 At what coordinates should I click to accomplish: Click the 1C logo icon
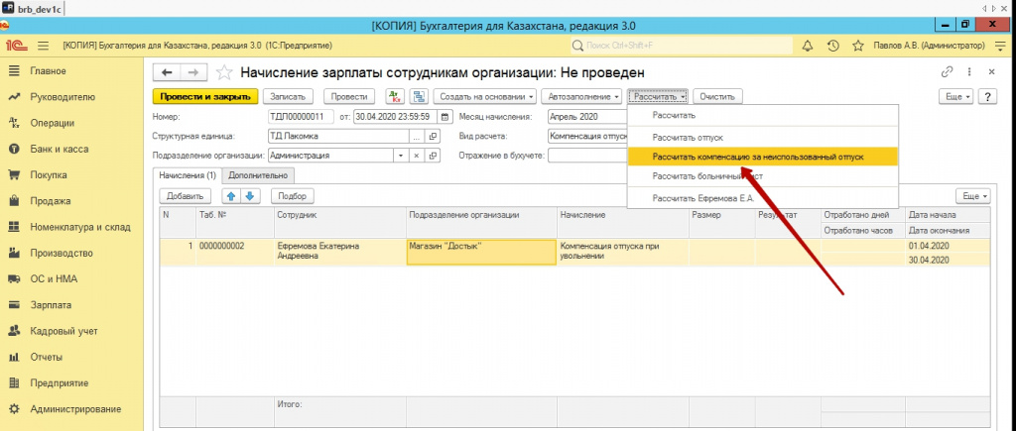pyautogui.click(x=15, y=46)
